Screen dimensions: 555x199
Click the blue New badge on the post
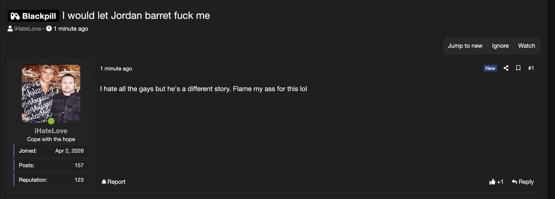490,68
